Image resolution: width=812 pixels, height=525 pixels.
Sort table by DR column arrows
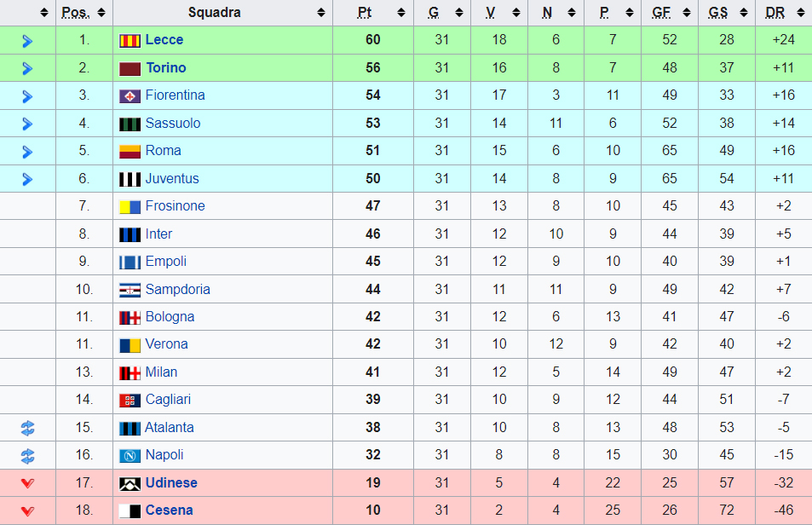(799, 13)
